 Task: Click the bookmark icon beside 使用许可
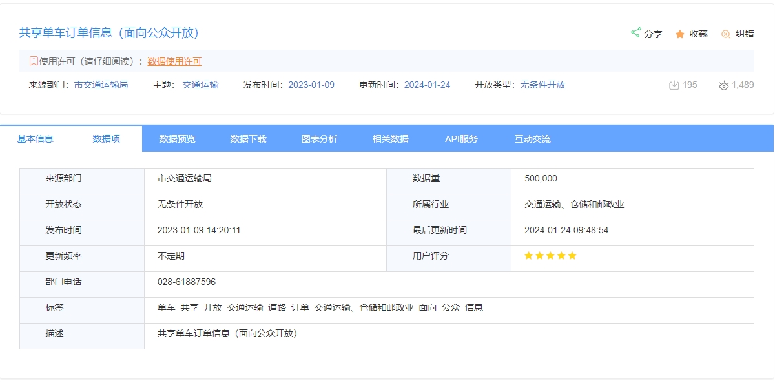pos(34,61)
